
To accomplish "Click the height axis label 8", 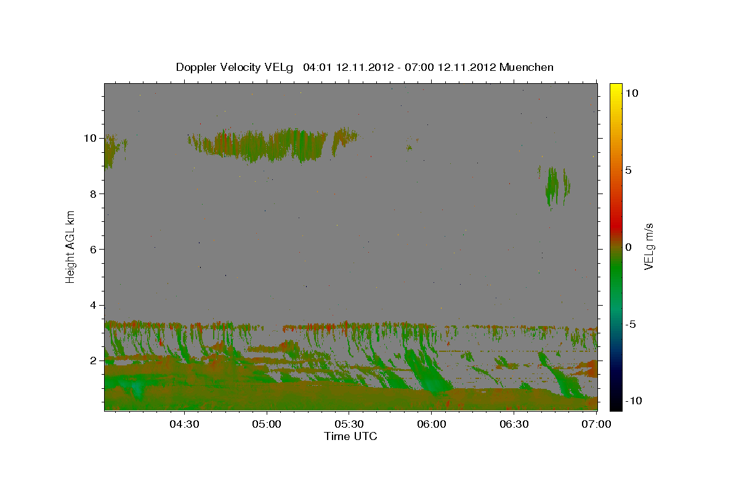I will (94, 194).
